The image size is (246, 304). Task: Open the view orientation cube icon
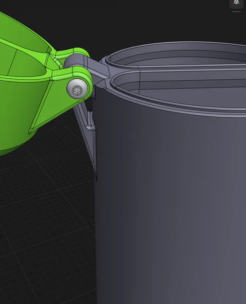(x=236, y=3)
